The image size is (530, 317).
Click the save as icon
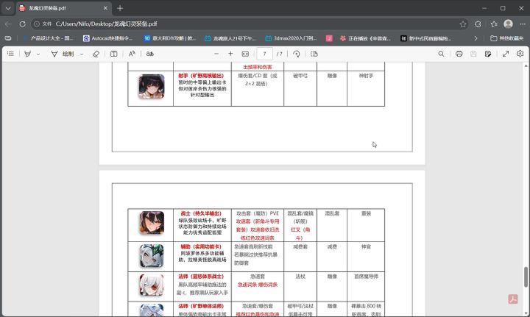click(488, 54)
